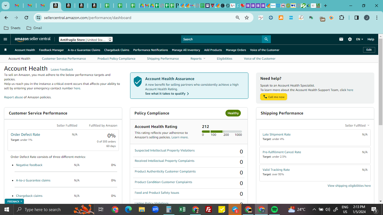The width and height of the screenshot is (383, 215).
Task: Click the blue FBA extension icon
Action: [x=291, y=18]
